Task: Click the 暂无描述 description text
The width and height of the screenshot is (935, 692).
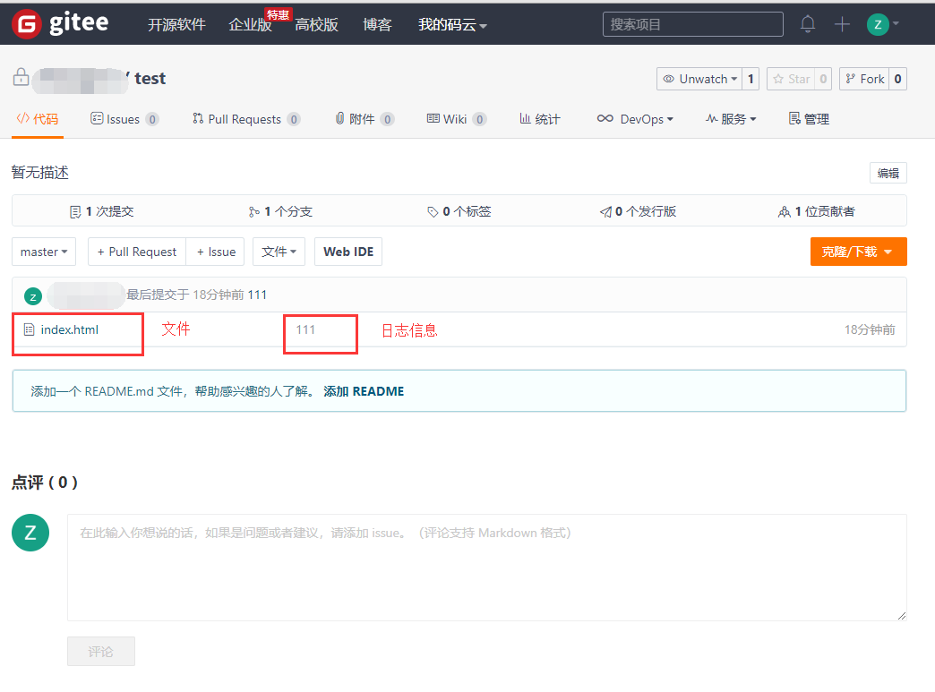Action: [40, 172]
